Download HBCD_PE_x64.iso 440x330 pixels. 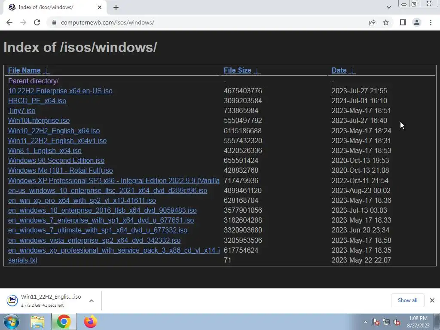(37, 101)
